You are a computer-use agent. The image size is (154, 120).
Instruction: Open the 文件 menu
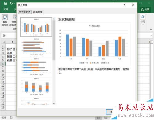click(x=6, y=10)
